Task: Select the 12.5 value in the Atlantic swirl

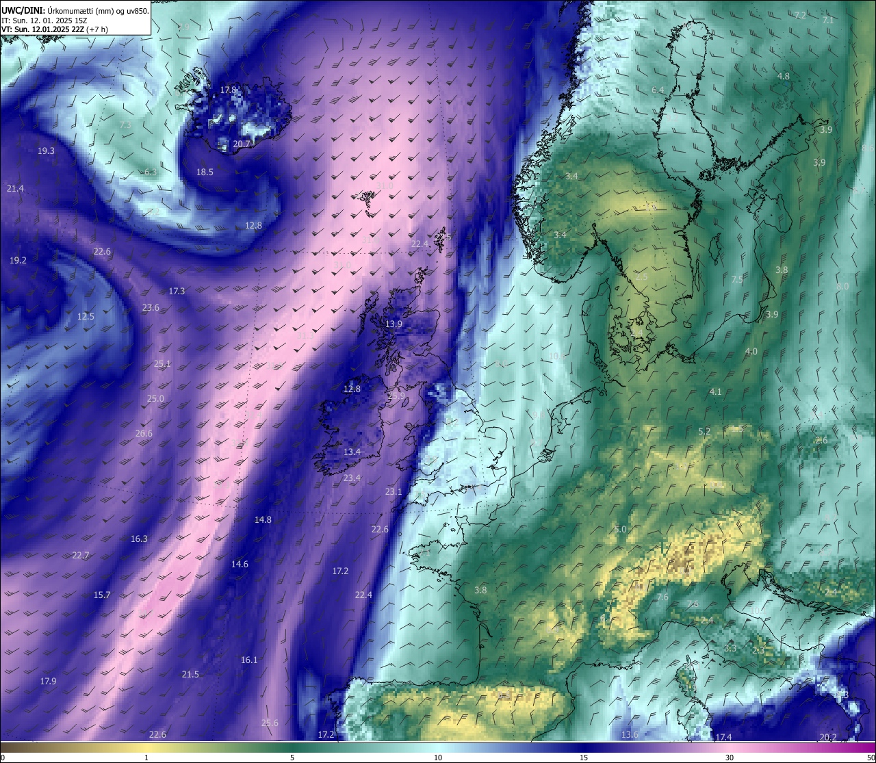Action: point(86,317)
